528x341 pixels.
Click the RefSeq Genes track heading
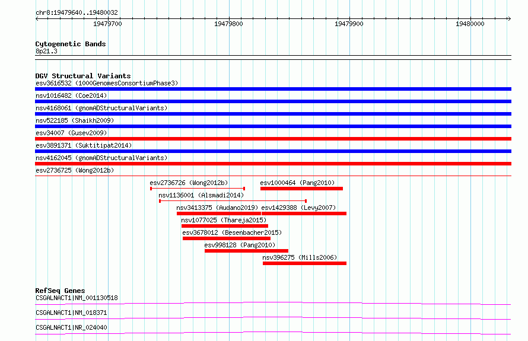pyautogui.click(x=61, y=291)
